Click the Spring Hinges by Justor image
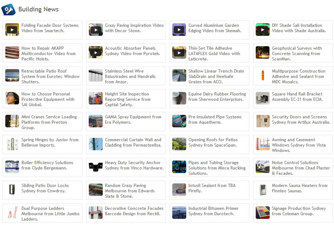Image resolution: width=334 pixels, height=227 pixels. pyautogui.click(x=12, y=144)
